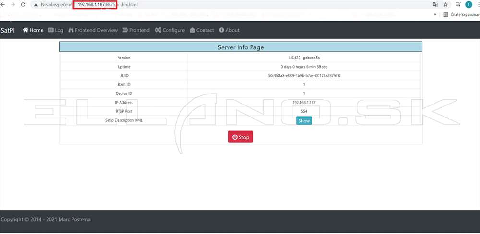
Task: Select the RTSP Port value 554
Action: [304, 111]
